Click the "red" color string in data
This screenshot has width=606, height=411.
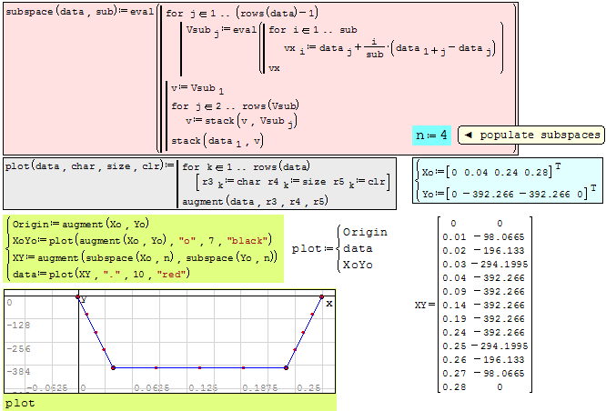[x=173, y=272]
